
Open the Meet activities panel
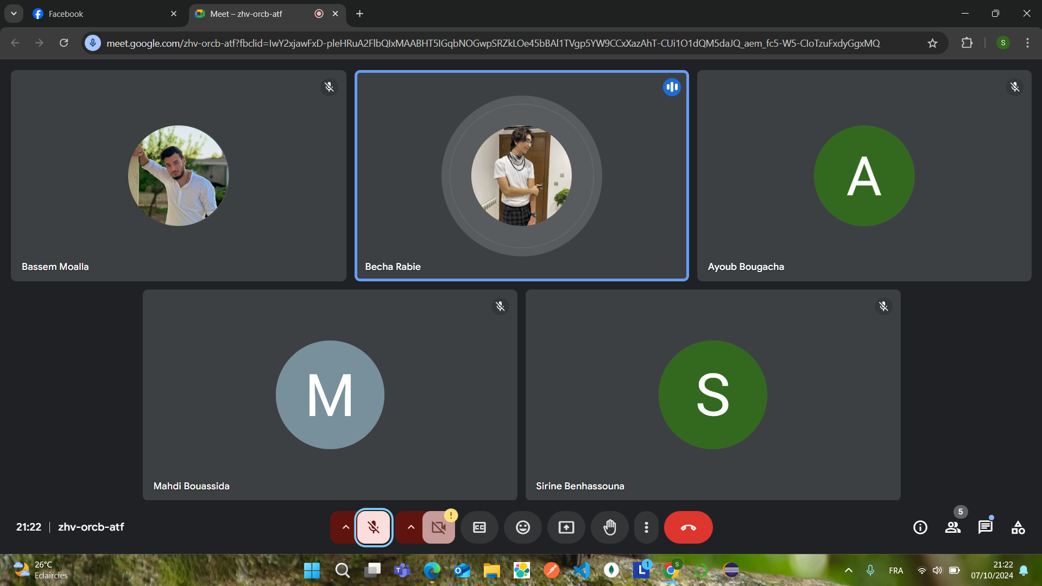click(1018, 527)
